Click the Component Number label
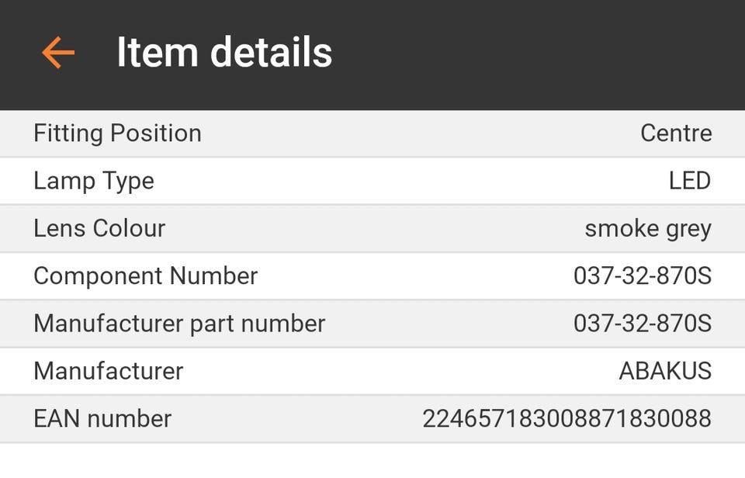Image resolution: width=745 pixels, height=478 pixels. point(145,275)
